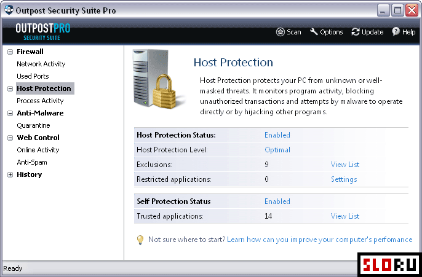Collapse the Host Protection tree node
Screen dimensions: 422x277
pyautogui.click(x=10, y=88)
